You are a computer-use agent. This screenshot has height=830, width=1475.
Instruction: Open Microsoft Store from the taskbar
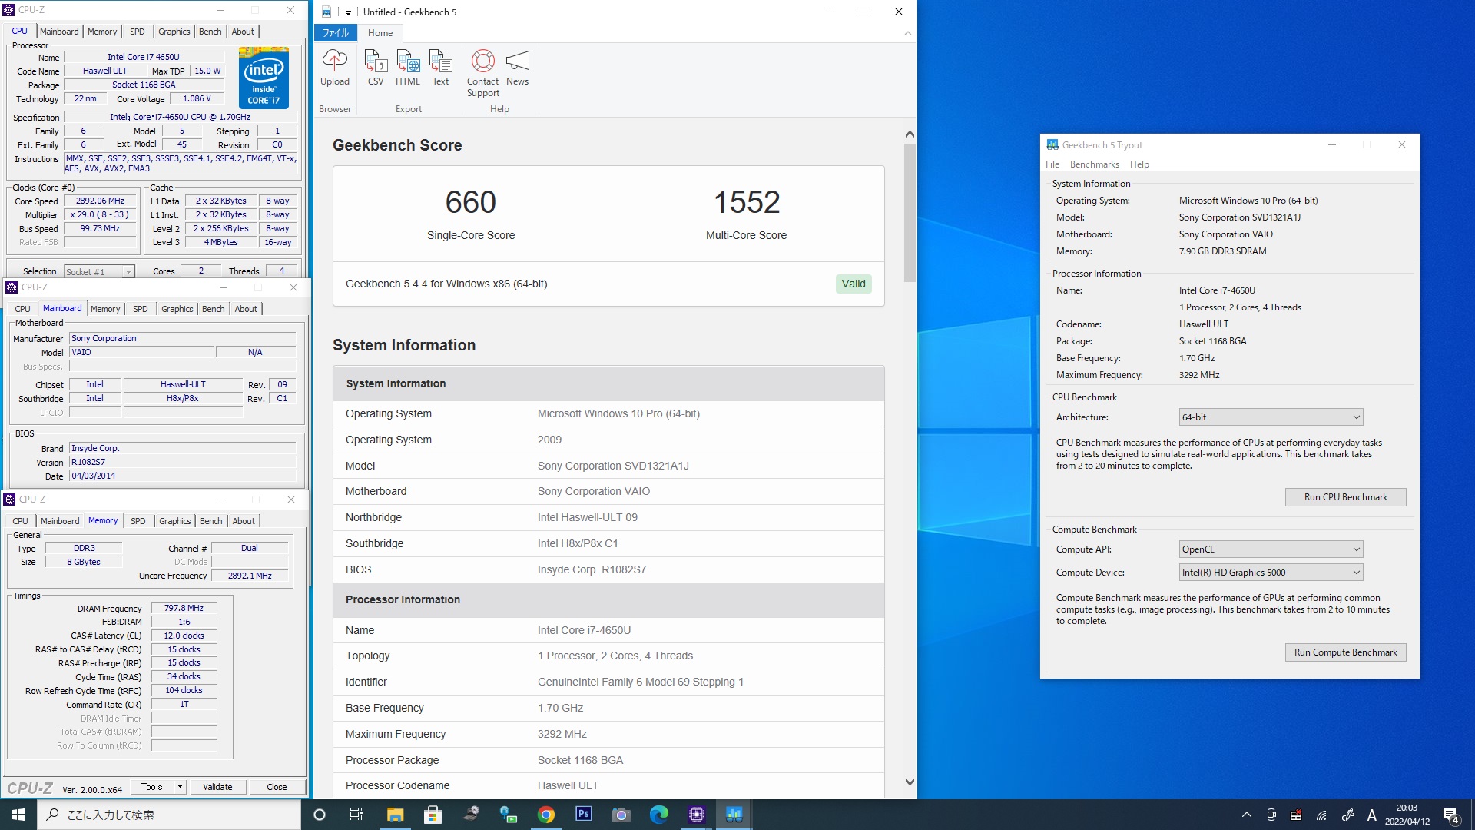coord(433,815)
